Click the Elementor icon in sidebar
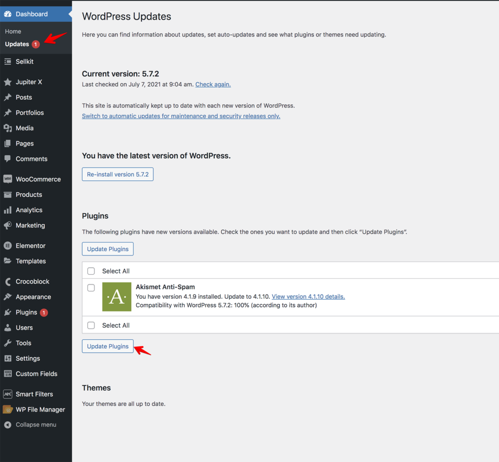499x462 pixels. pyautogui.click(x=7, y=246)
